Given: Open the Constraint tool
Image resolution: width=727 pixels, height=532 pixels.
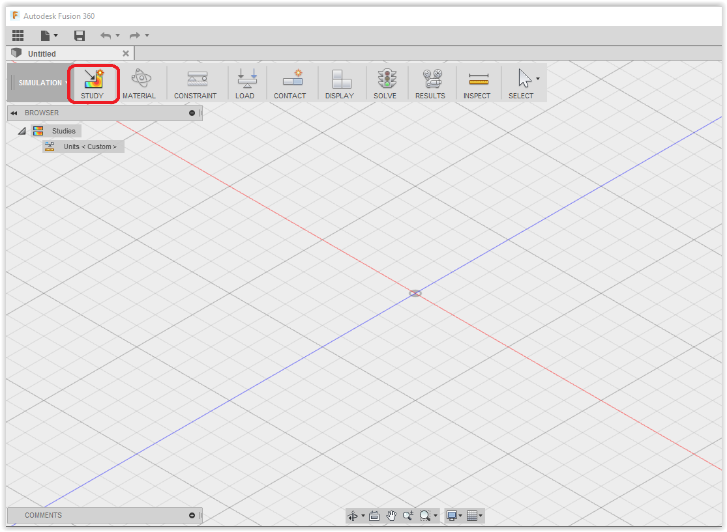Looking at the screenshot, I should click(196, 83).
